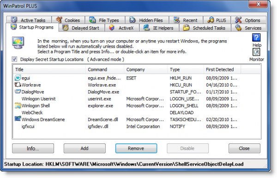277x178 pixels.
Task: Click the igfxdev.dll command cell
Action: click(x=98, y=127)
